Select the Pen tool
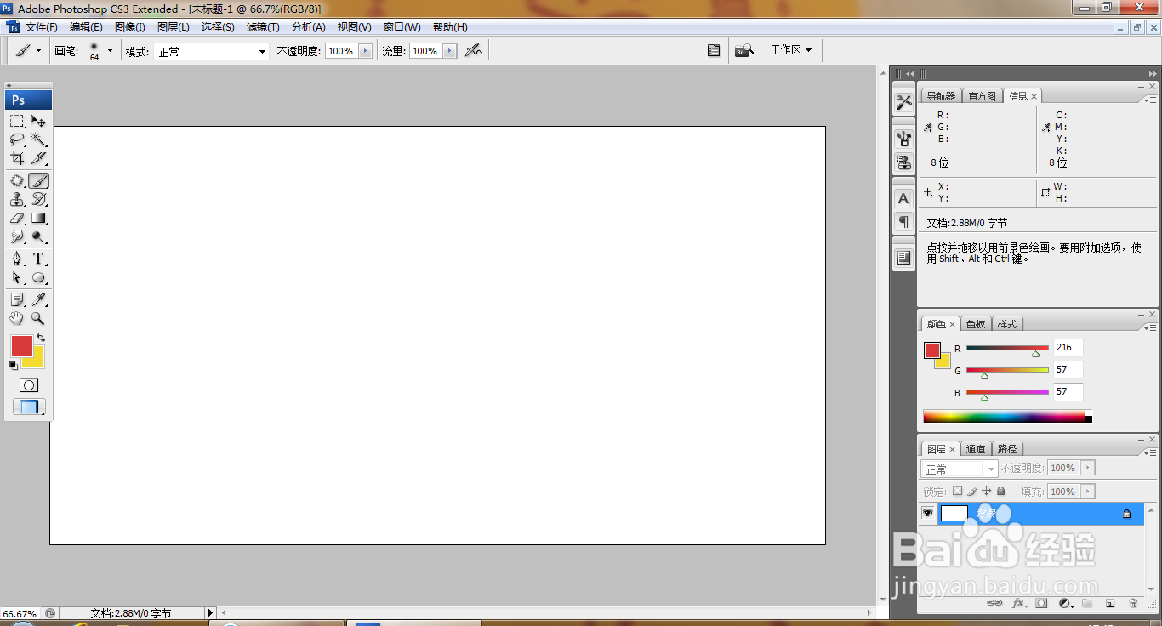 click(x=17, y=259)
